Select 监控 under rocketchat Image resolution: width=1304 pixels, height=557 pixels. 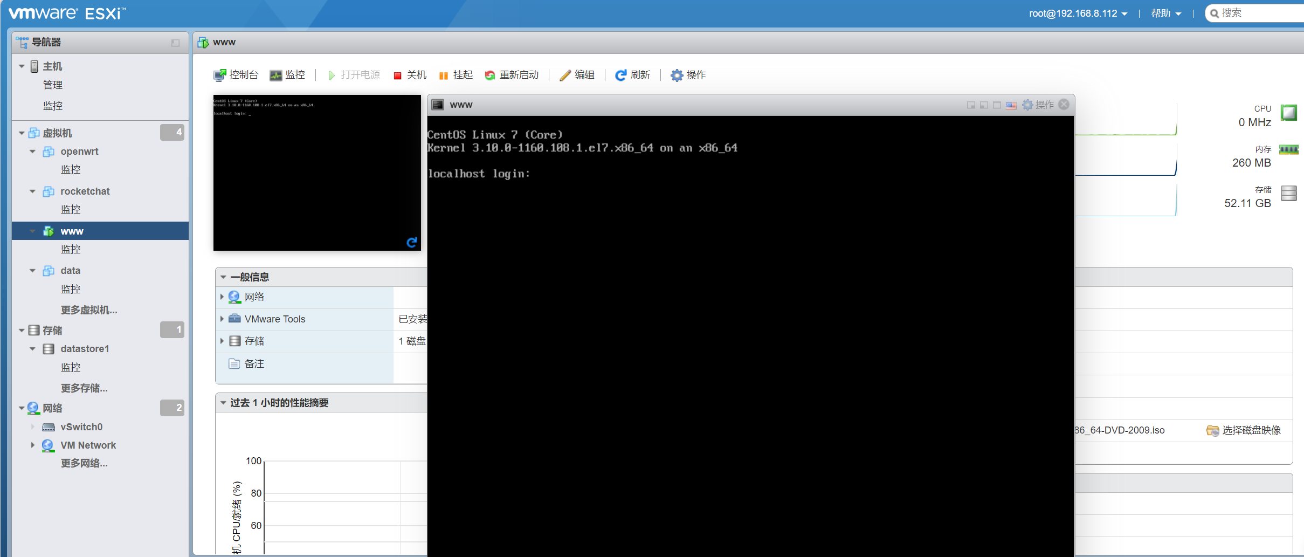pos(71,209)
